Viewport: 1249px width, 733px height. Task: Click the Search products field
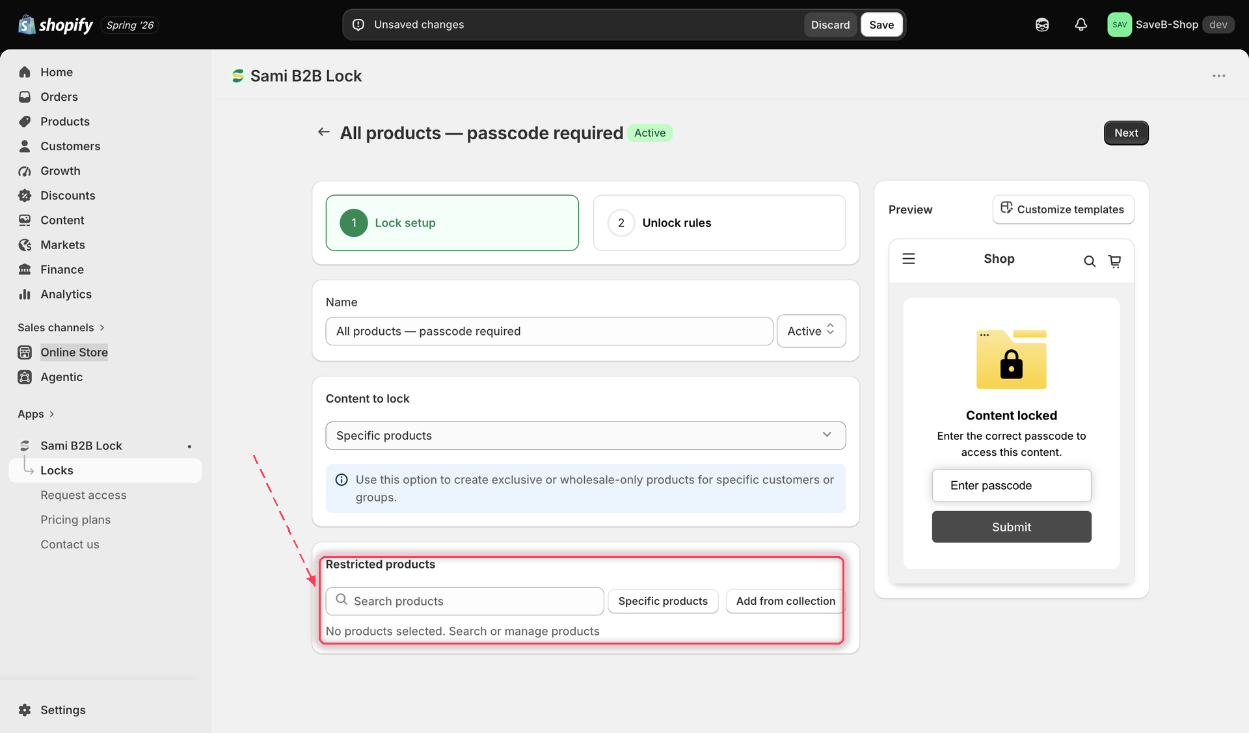coord(464,602)
